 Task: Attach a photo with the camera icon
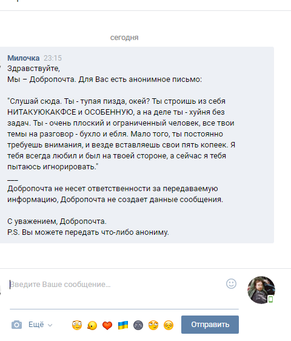coord(16,325)
